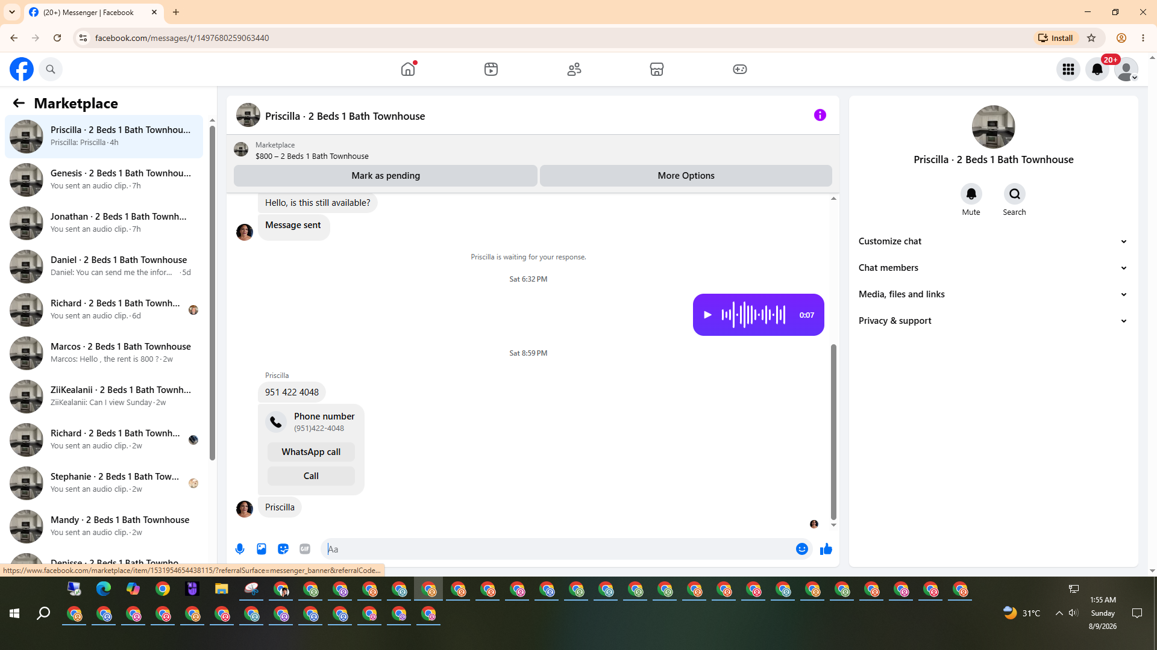This screenshot has width=1157, height=650.
Task: Open the Daniel conversation
Action: (104, 267)
